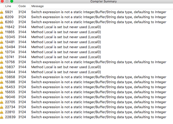Click the Message column header
173x124 pixels.
tap(37, 6)
